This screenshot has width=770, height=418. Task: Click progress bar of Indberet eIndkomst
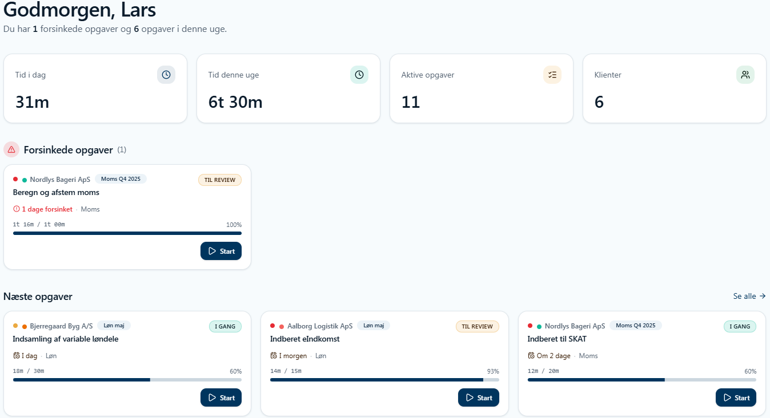384,380
